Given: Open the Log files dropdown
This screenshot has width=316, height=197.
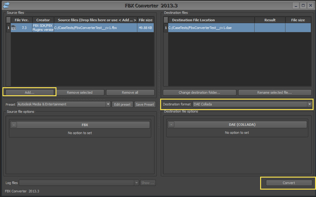Looking at the screenshot, I should point(136,183).
